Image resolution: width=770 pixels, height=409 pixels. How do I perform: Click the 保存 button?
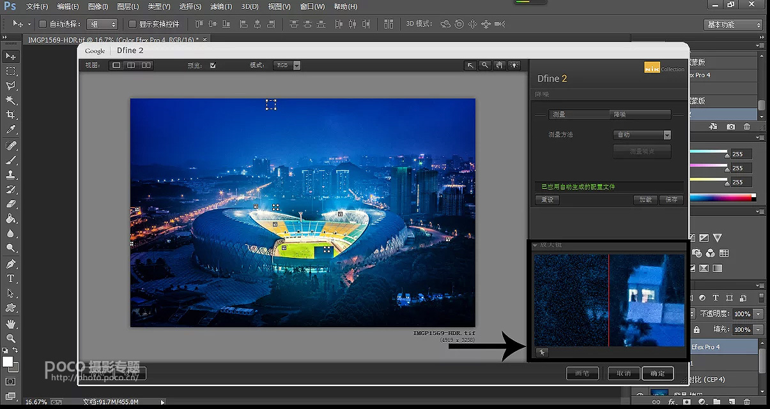671,200
